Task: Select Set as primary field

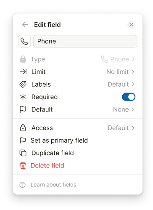Action: [x=59, y=141]
